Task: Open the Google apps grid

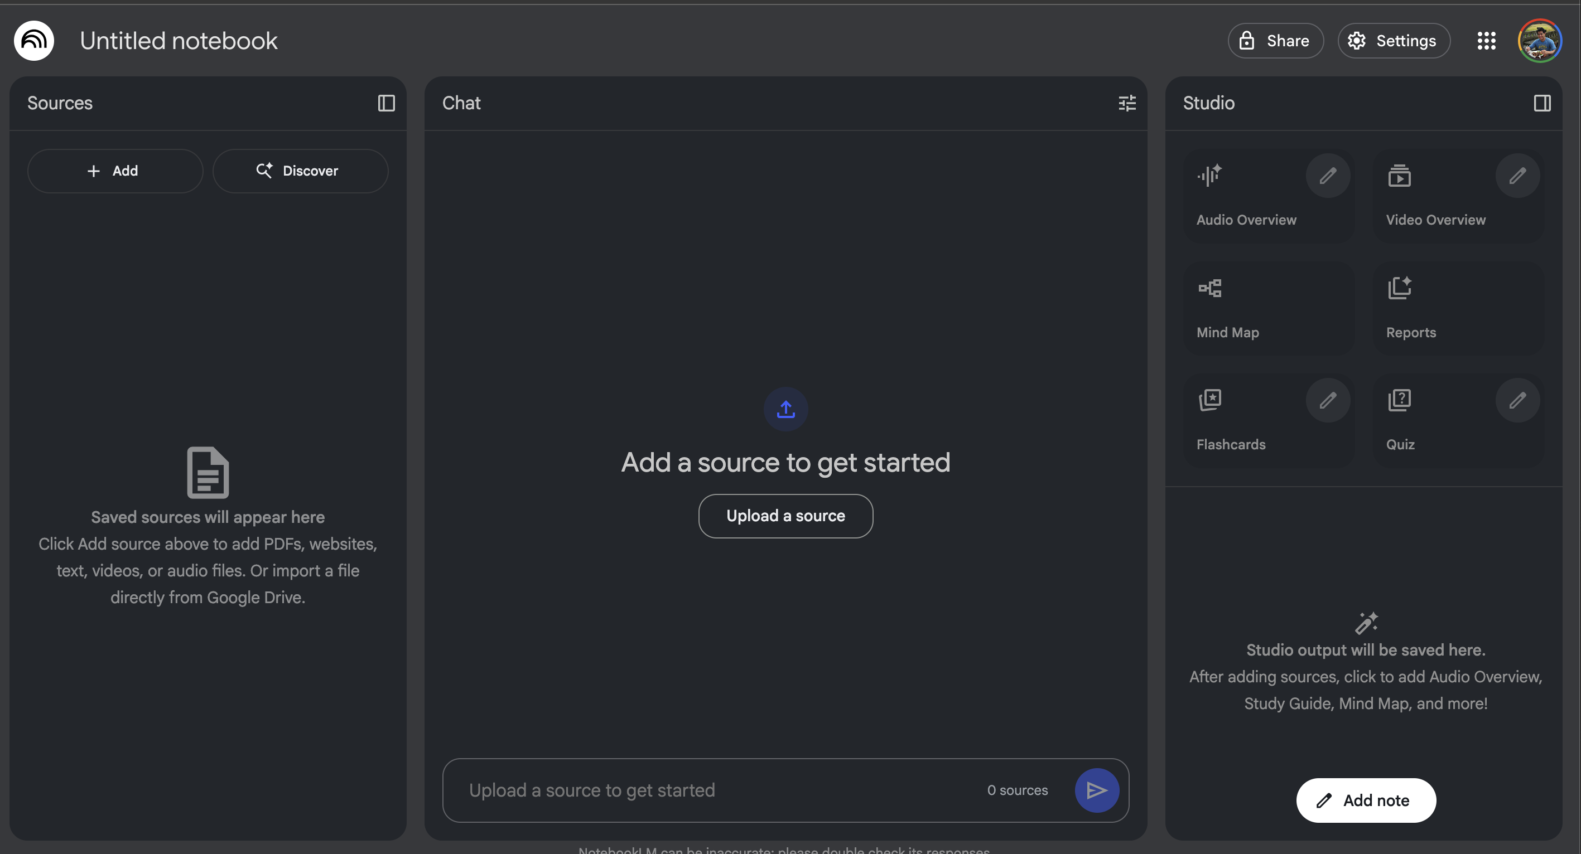Action: (x=1486, y=41)
